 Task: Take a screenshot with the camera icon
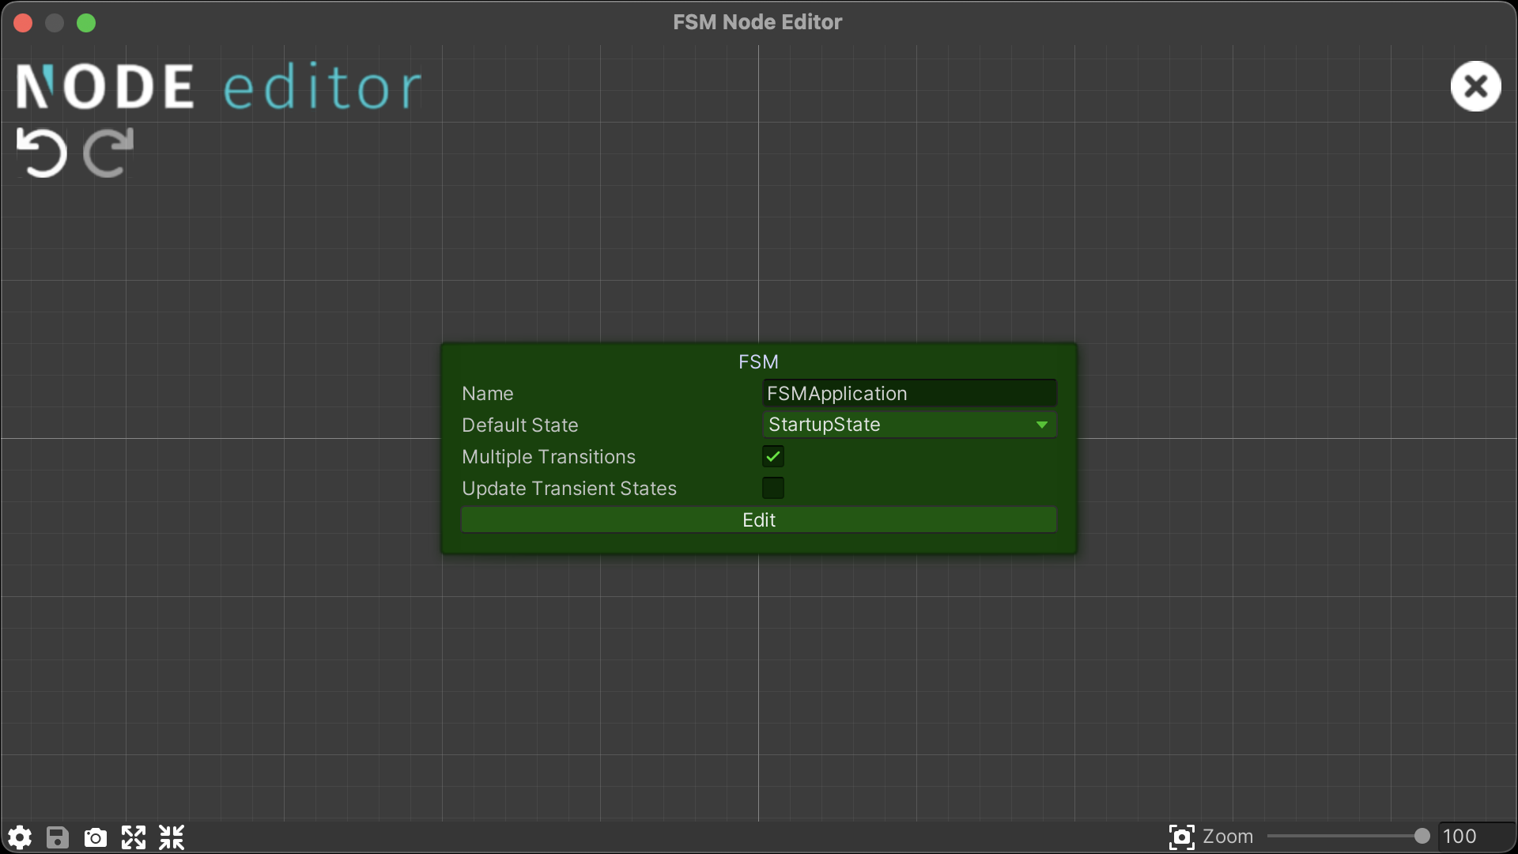(x=95, y=837)
